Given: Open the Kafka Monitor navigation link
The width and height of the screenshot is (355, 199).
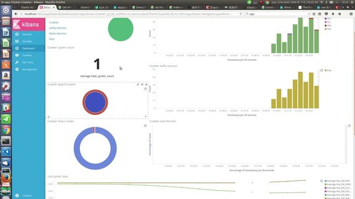Looking at the screenshot, I should (58, 28).
